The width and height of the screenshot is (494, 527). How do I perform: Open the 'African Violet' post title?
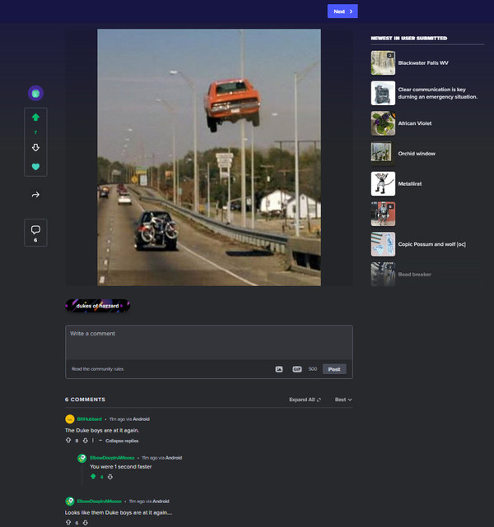[415, 123]
